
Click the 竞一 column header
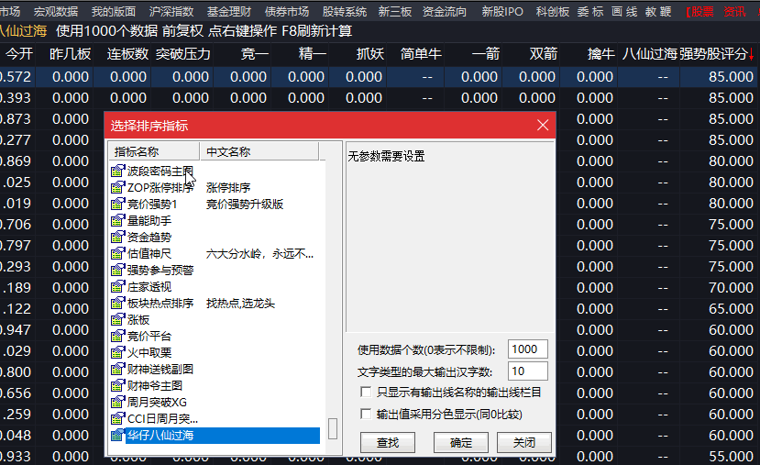pyautogui.click(x=255, y=53)
